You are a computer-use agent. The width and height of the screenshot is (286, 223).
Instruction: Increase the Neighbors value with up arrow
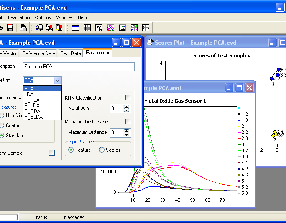(127, 106)
